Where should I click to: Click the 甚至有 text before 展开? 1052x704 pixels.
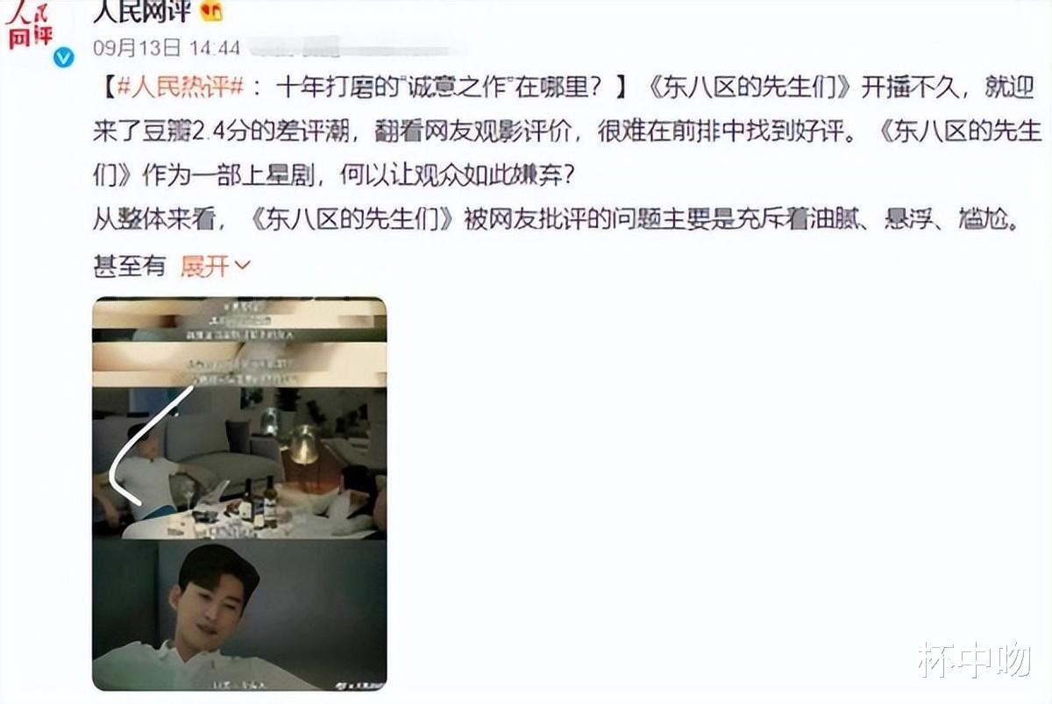coord(129,266)
